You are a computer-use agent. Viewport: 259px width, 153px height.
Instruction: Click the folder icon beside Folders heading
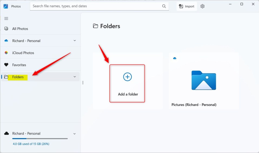(x=95, y=26)
